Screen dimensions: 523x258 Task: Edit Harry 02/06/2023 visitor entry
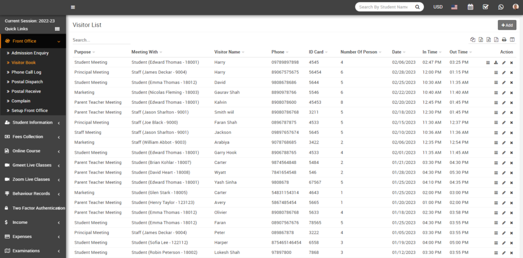pyautogui.click(x=504, y=62)
